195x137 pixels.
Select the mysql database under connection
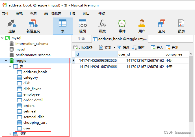pyautogui.click(x=20, y=49)
